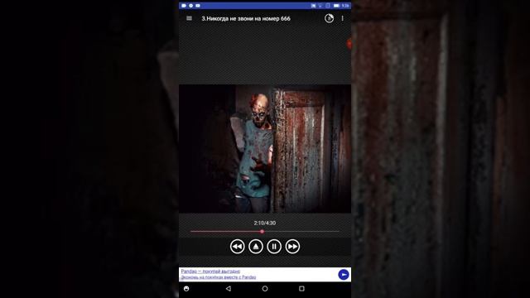Click the stop/eject playback button
The height and width of the screenshot is (298, 530).
coord(256,247)
